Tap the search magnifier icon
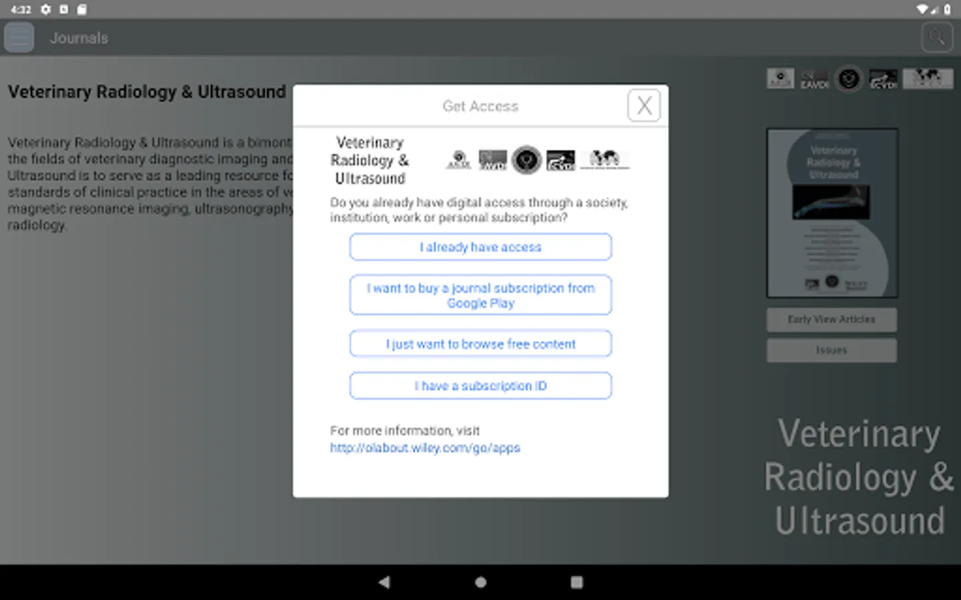Viewport: 961px width, 600px height. [937, 37]
